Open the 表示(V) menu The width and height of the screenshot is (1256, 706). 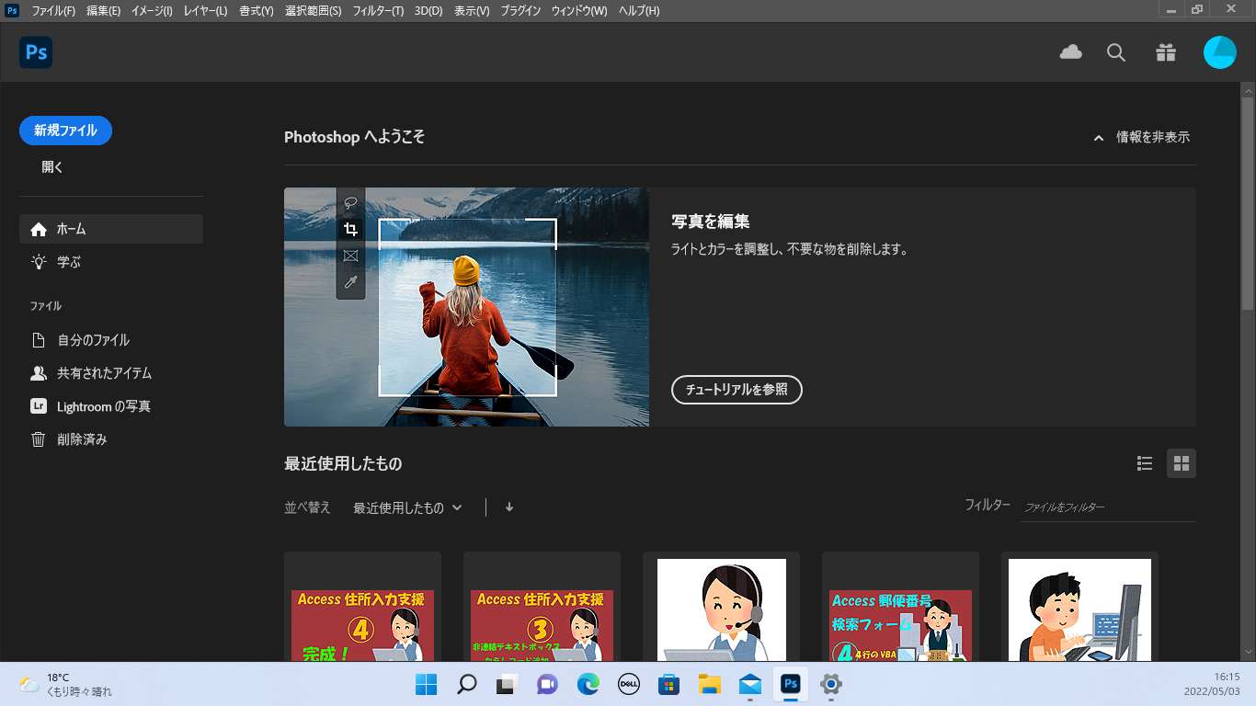click(472, 11)
